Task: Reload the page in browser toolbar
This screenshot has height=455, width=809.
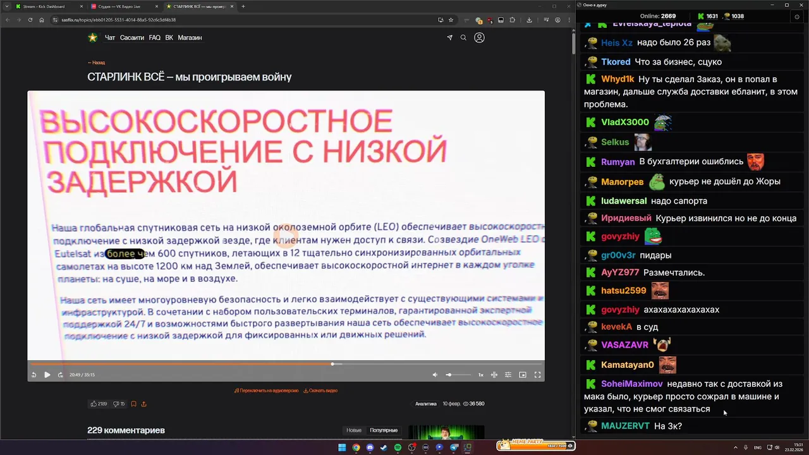Action: [x=30, y=20]
